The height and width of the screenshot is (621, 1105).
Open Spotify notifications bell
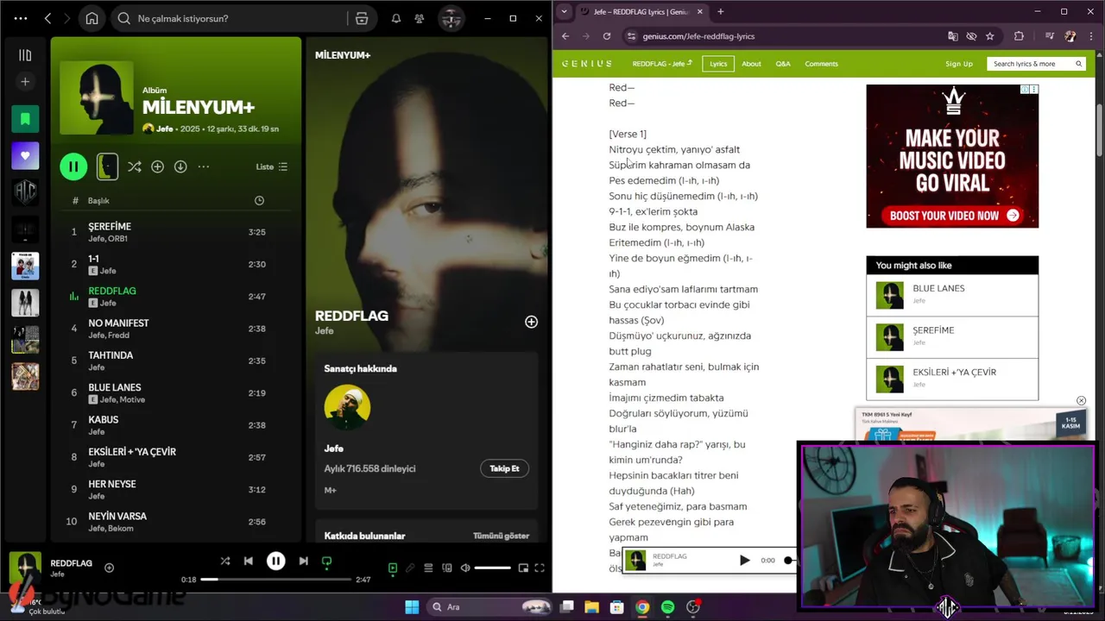[x=396, y=18]
